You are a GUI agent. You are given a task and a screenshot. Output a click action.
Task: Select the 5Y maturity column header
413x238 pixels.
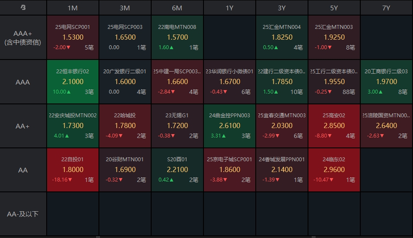(334, 8)
